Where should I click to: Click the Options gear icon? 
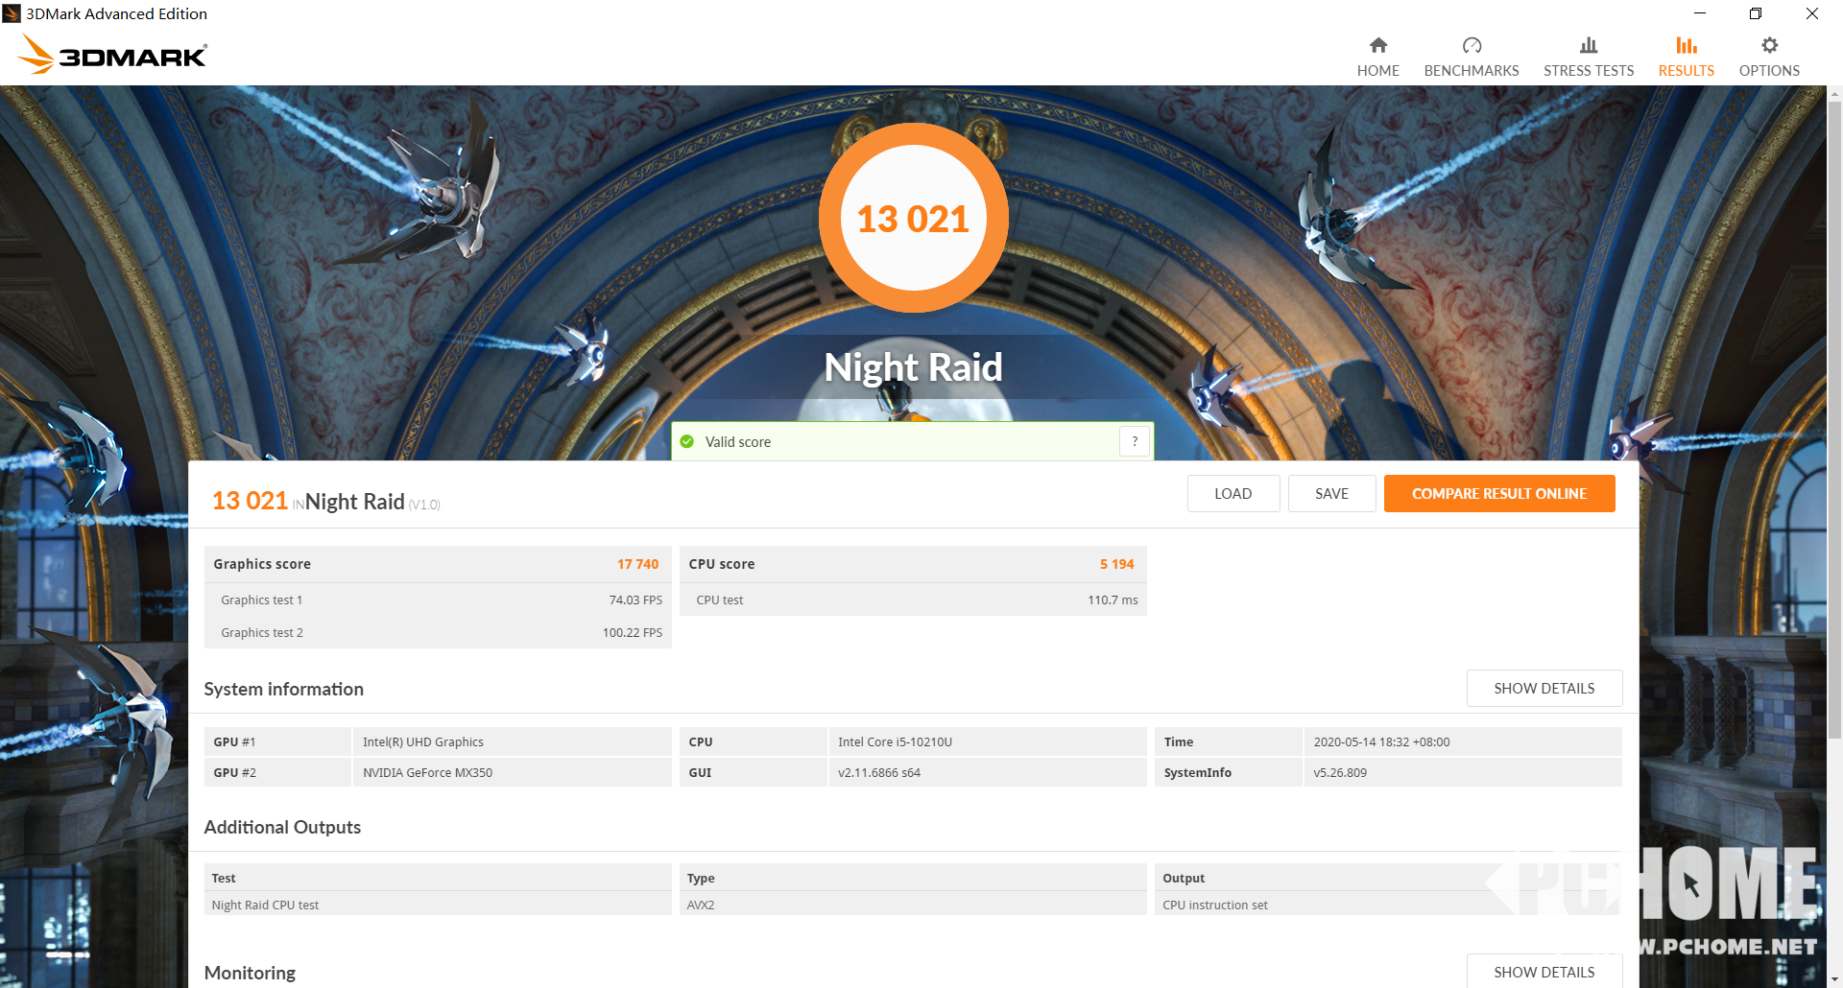1769,45
